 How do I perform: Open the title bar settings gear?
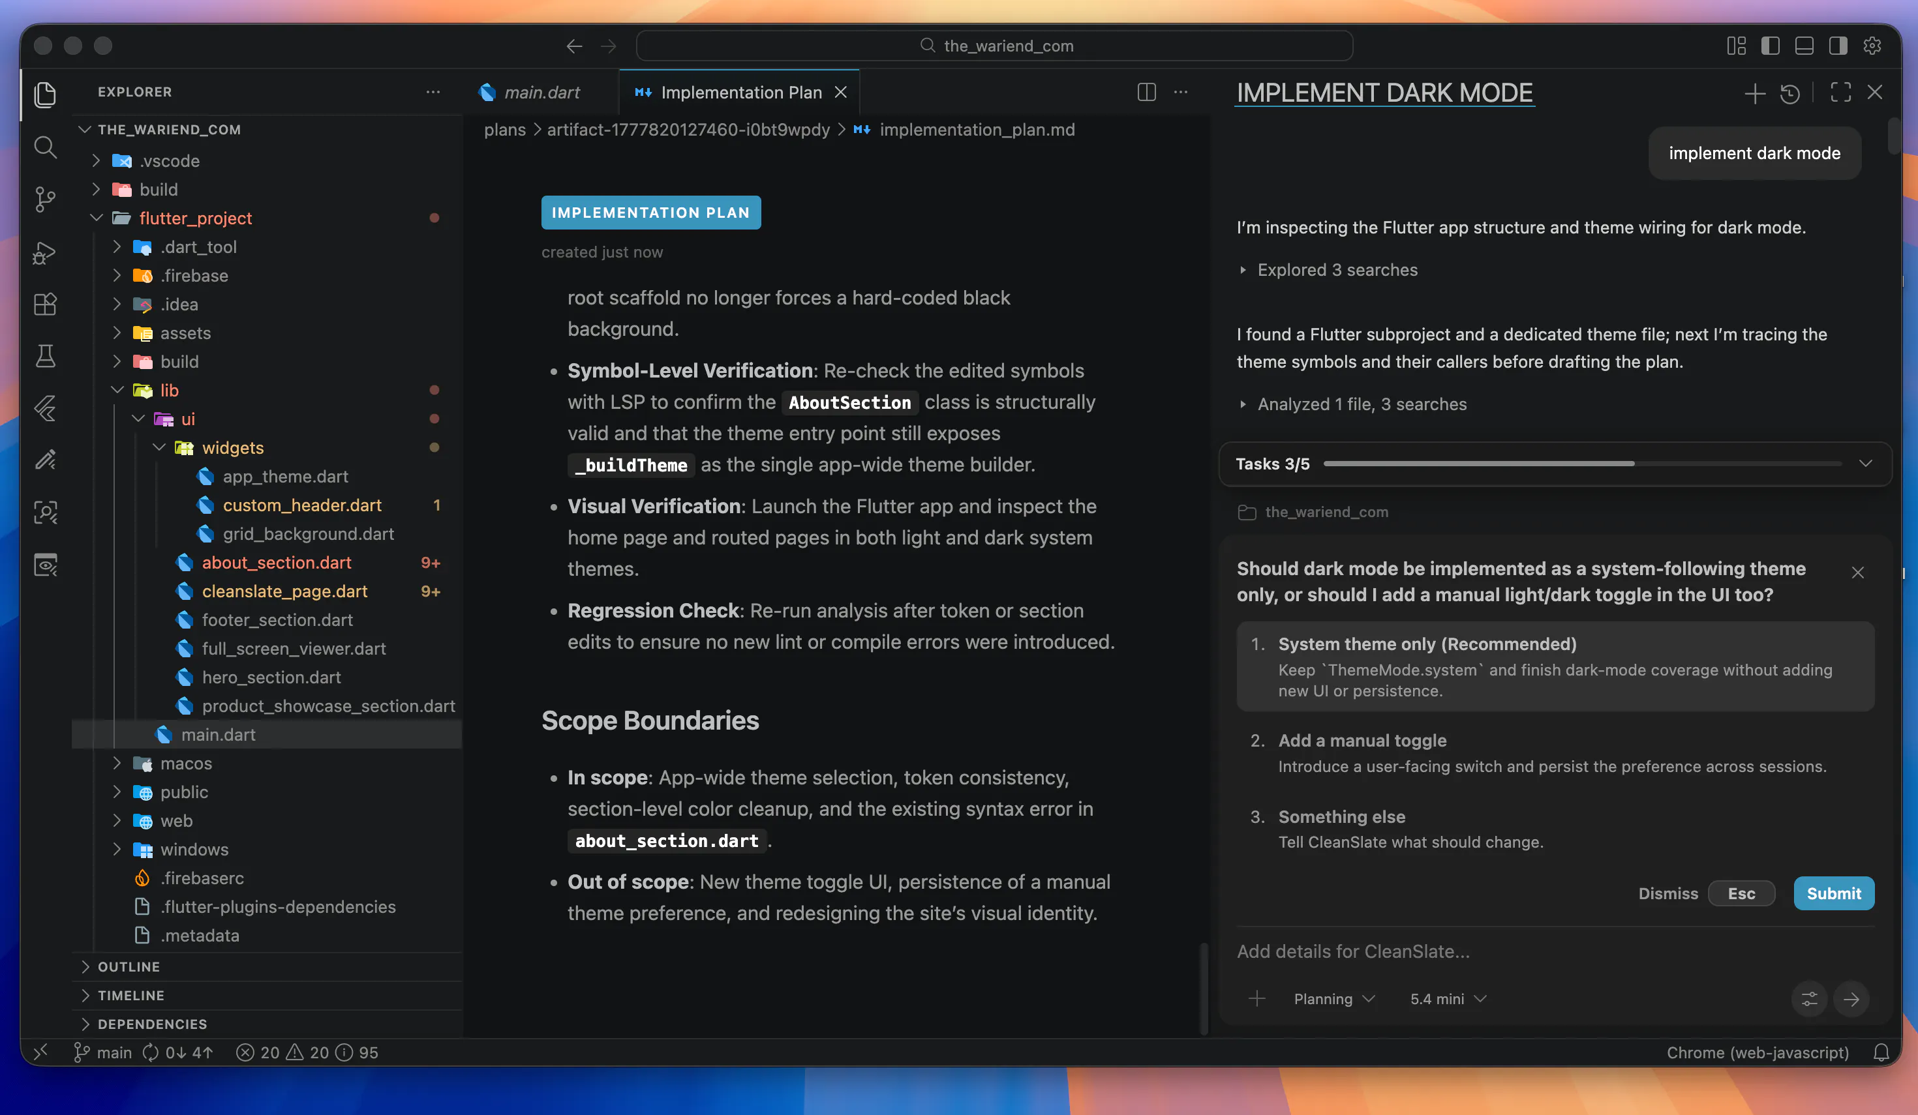1872,46
